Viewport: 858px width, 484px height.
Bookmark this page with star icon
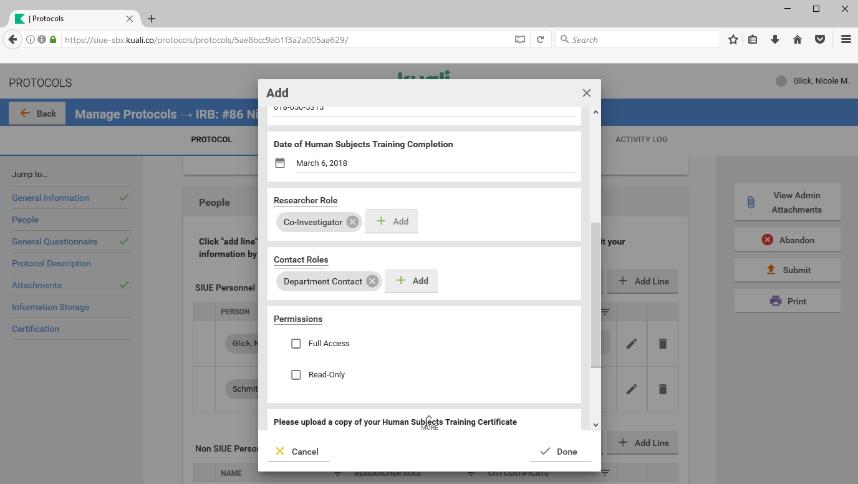(x=733, y=39)
